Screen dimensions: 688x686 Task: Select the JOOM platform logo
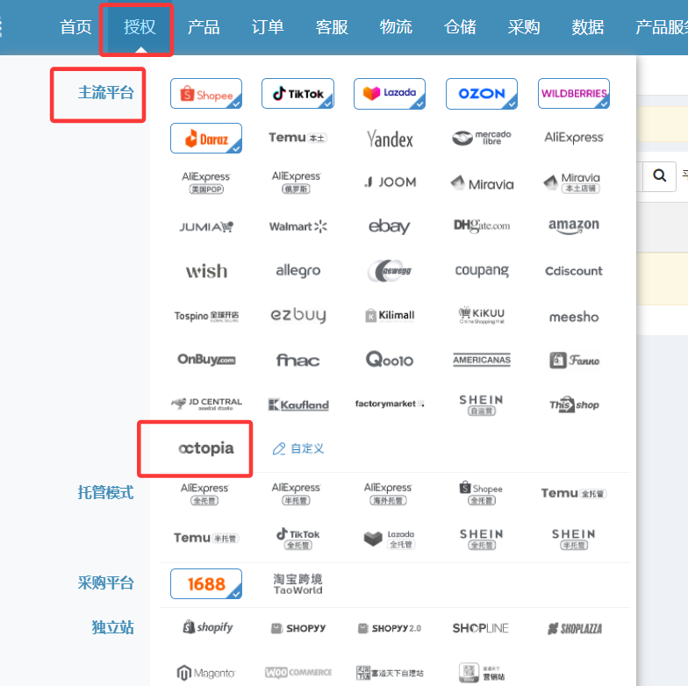[x=390, y=182]
